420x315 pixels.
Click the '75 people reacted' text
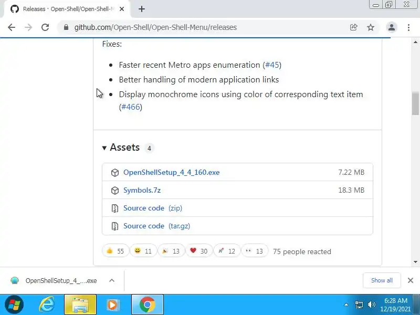tap(302, 251)
